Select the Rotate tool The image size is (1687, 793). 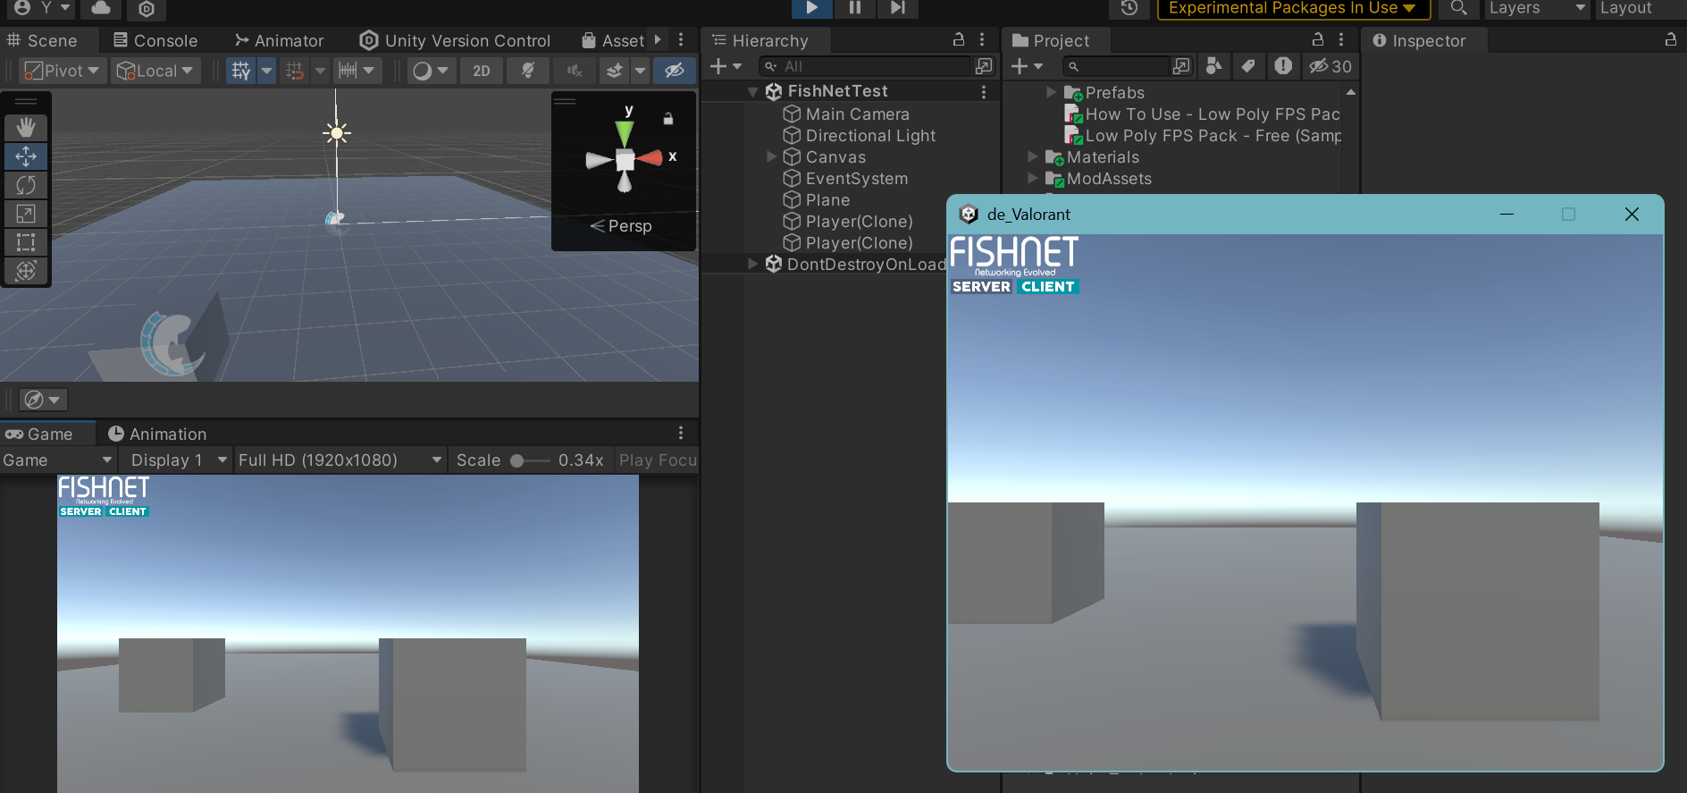26,185
